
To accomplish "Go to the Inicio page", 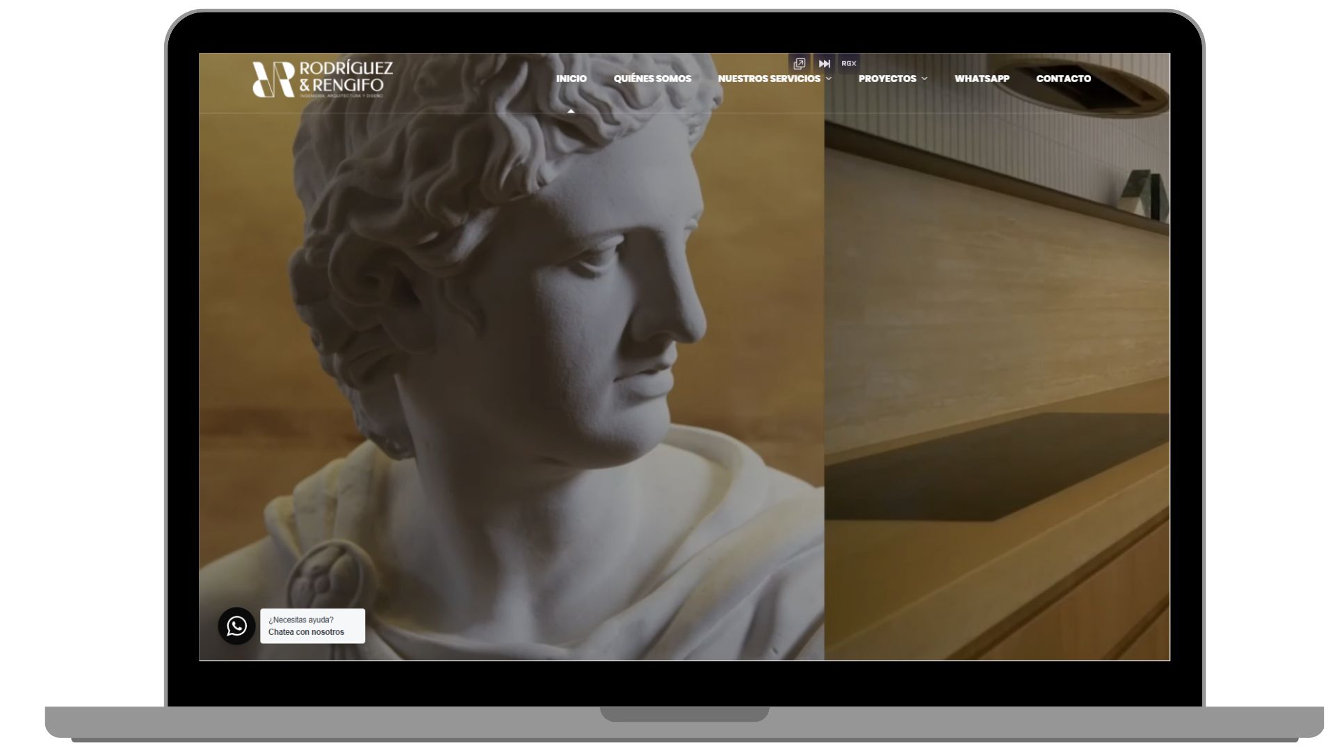I will [x=571, y=79].
